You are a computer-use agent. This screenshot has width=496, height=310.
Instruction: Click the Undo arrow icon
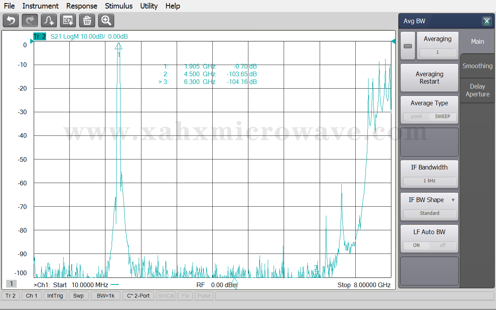[11, 21]
